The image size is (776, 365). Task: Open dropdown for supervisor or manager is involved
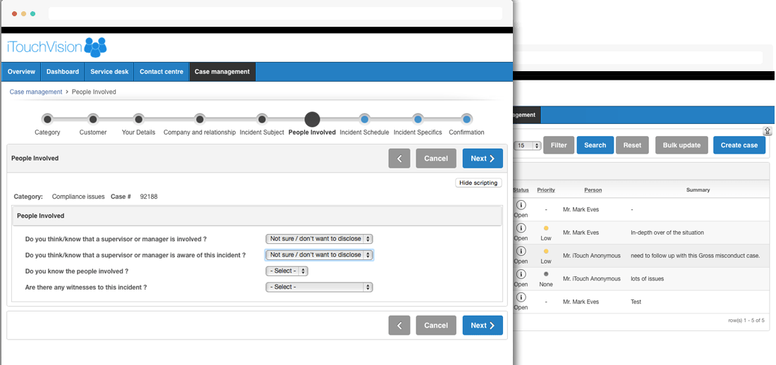pyautogui.click(x=319, y=239)
